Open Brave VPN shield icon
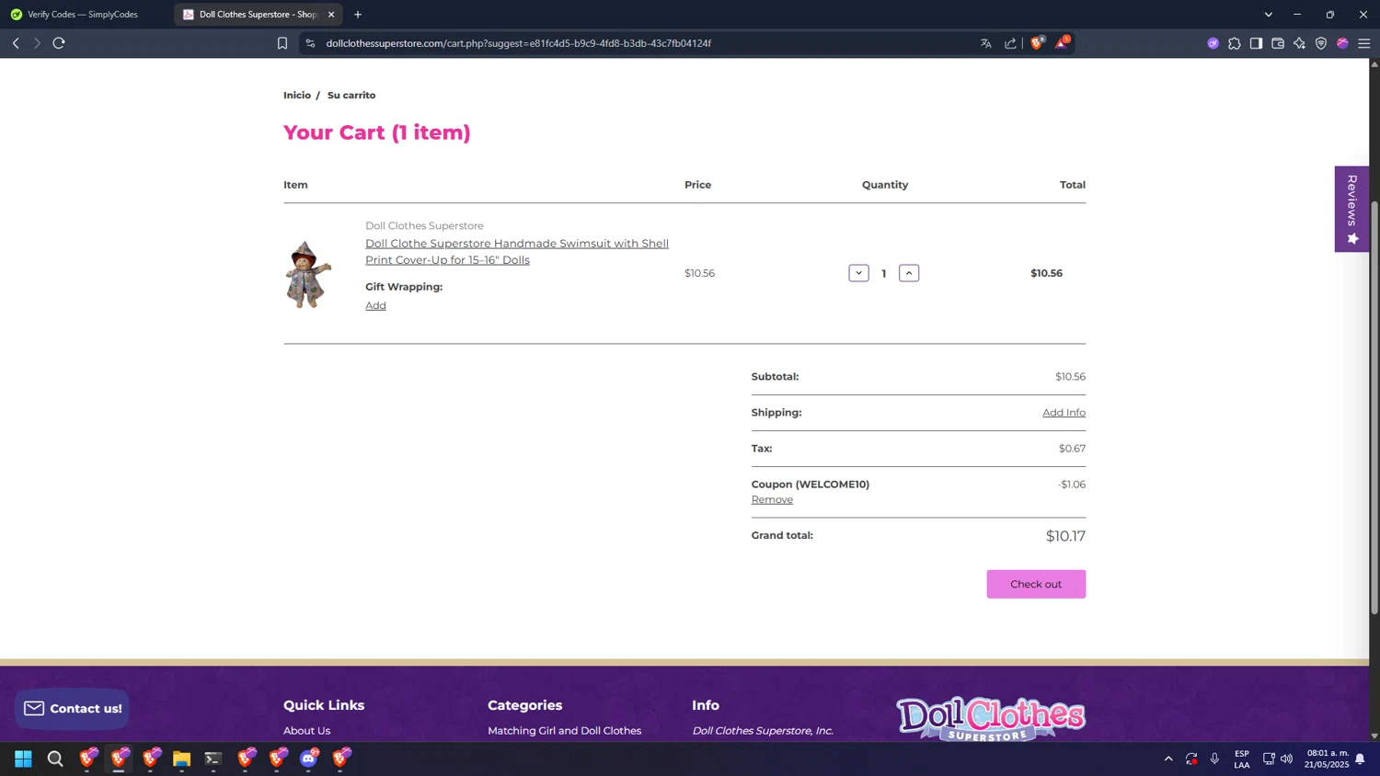This screenshot has height=776, width=1380. [x=1321, y=43]
